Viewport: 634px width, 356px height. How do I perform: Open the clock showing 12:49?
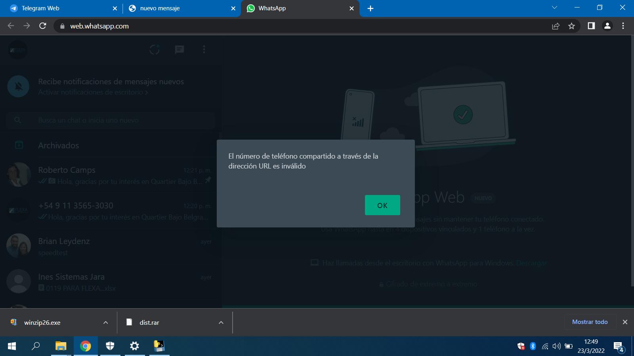point(591,346)
